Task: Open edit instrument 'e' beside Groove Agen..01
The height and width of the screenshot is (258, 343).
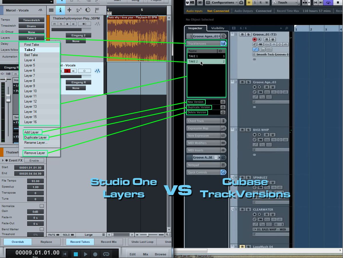Action: (x=223, y=36)
